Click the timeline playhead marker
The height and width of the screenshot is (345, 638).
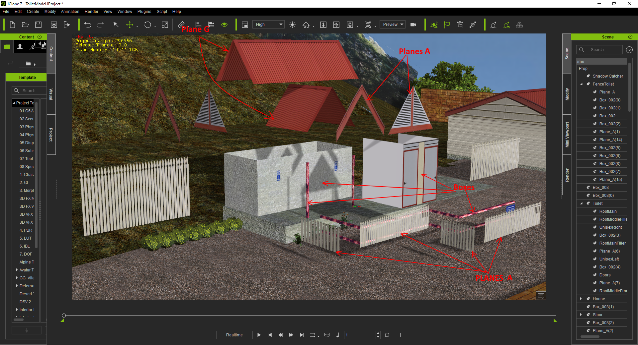(x=64, y=316)
